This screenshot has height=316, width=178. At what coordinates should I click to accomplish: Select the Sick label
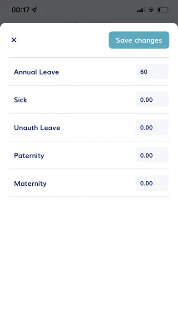pyautogui.click(x=20, y=100)
